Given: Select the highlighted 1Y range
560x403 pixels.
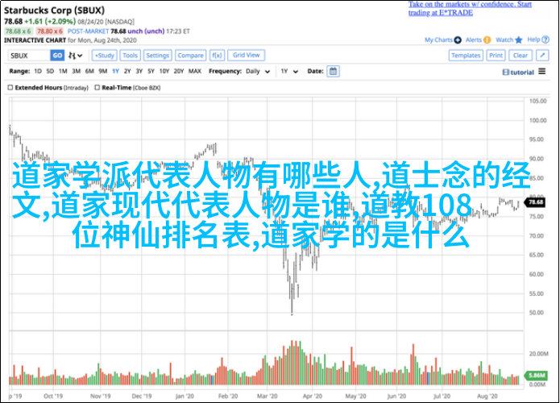Looking at the screenshot, I should (x=115, y=71).
